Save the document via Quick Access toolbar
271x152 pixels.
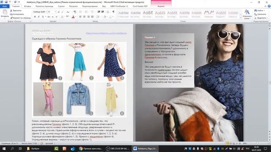click(6, 2)
